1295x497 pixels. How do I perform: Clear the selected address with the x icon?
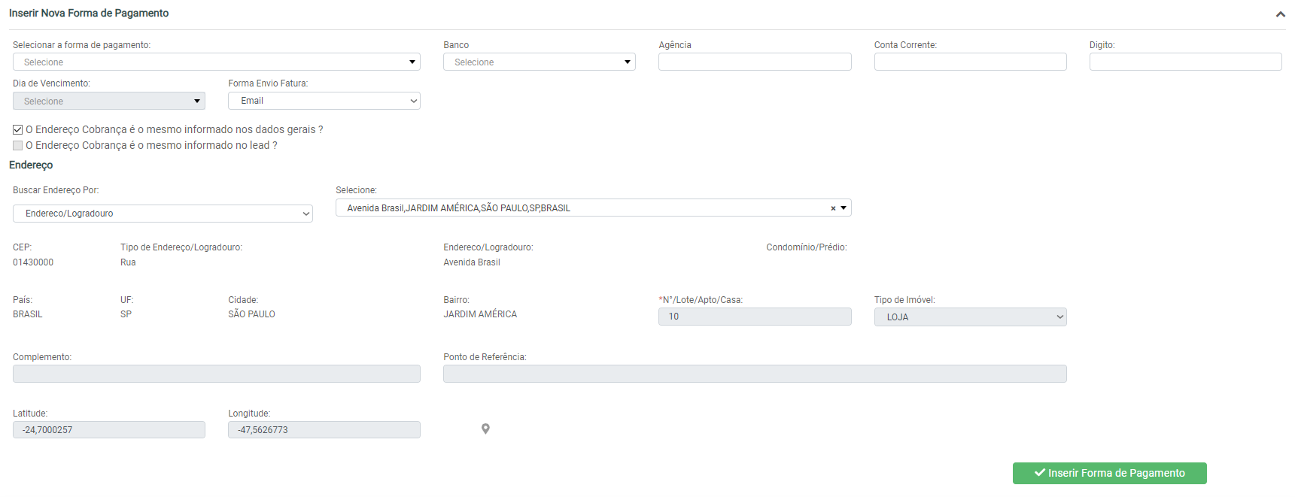point(833,208)
